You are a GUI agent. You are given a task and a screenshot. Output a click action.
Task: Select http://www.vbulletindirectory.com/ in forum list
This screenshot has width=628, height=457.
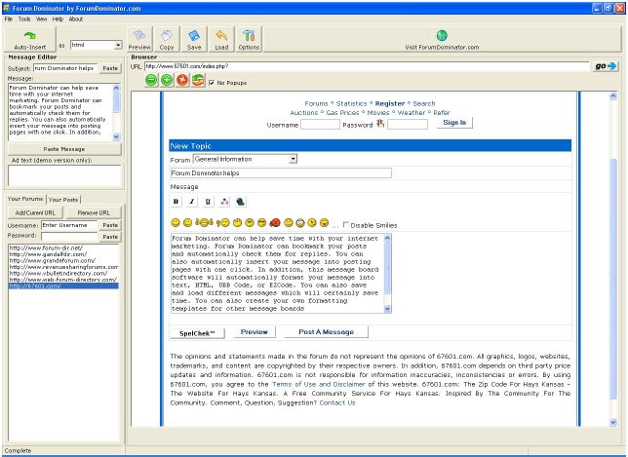click(59, 273)
